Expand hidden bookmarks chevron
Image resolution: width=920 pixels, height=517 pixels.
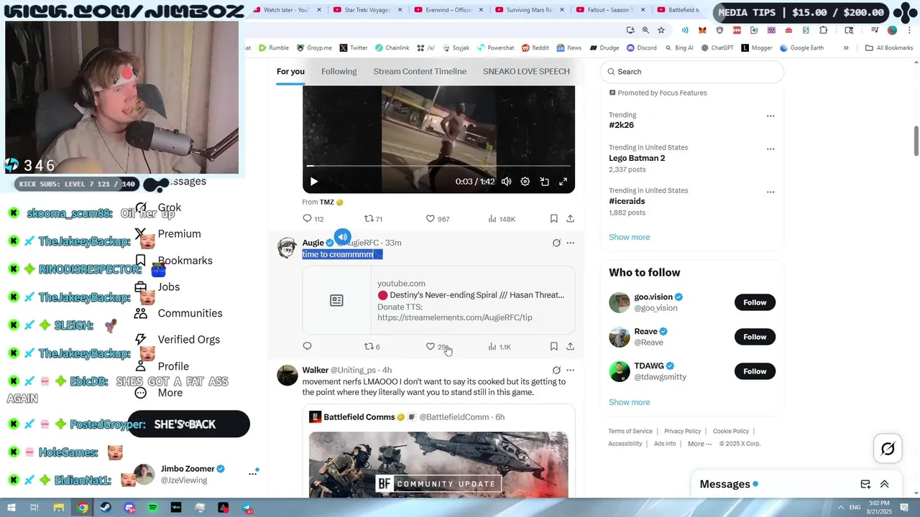coord(846,48)
